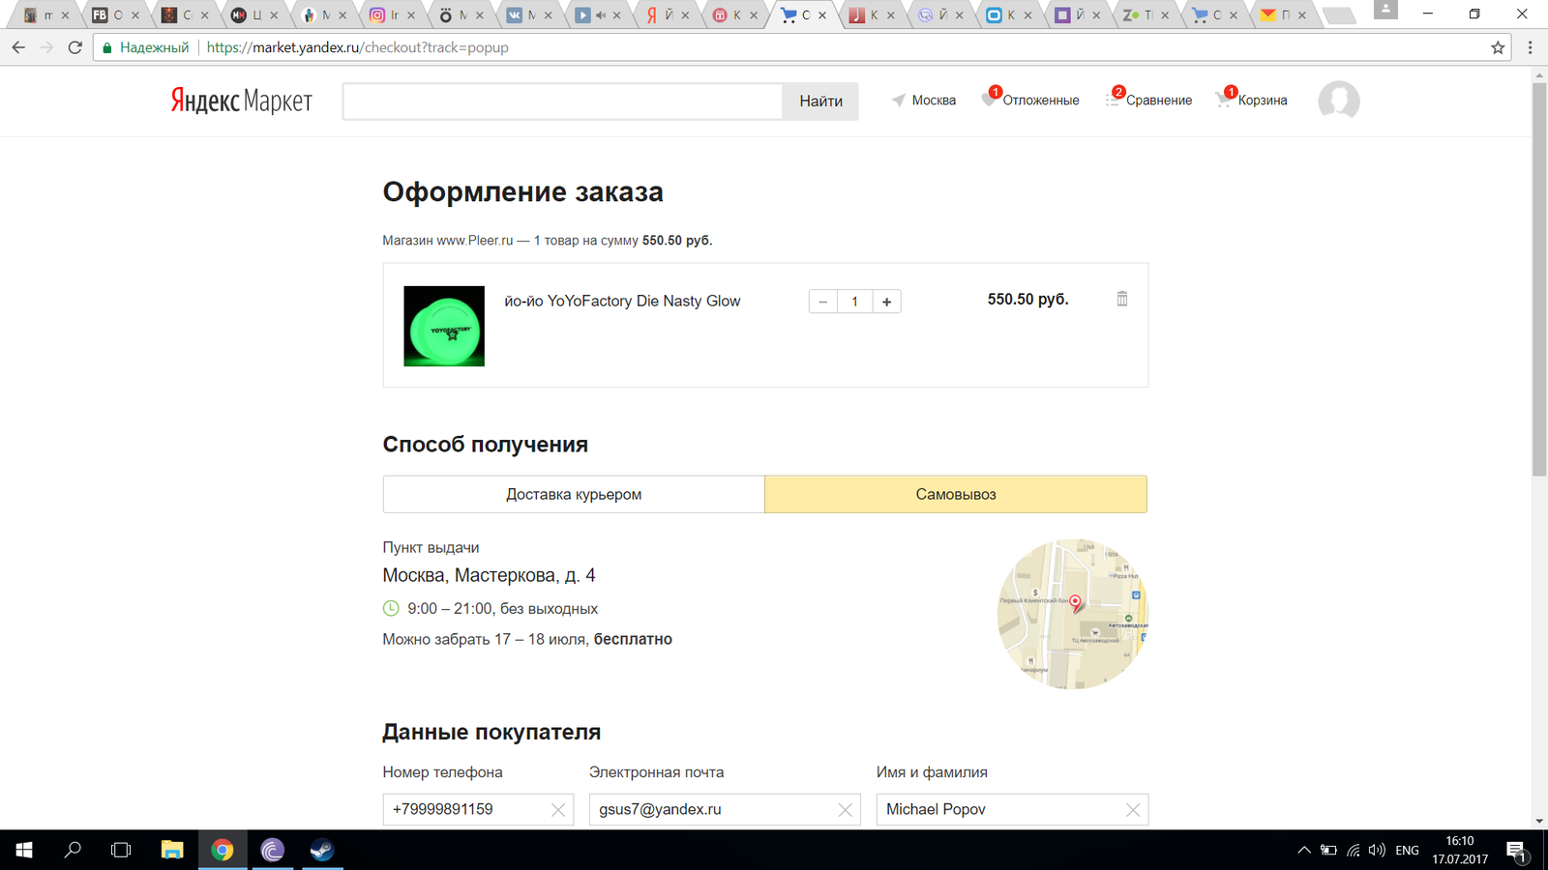Click the Yandex Market logo
Screen dimensions: 1548x870
tap(242, 101)
